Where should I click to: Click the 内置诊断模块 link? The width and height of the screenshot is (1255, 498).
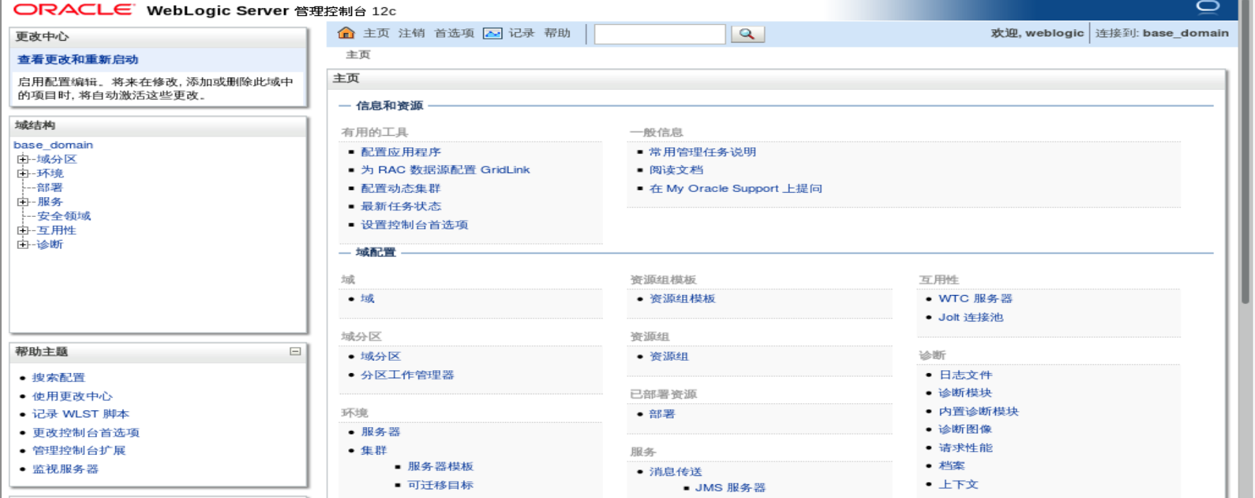[978, 411]
